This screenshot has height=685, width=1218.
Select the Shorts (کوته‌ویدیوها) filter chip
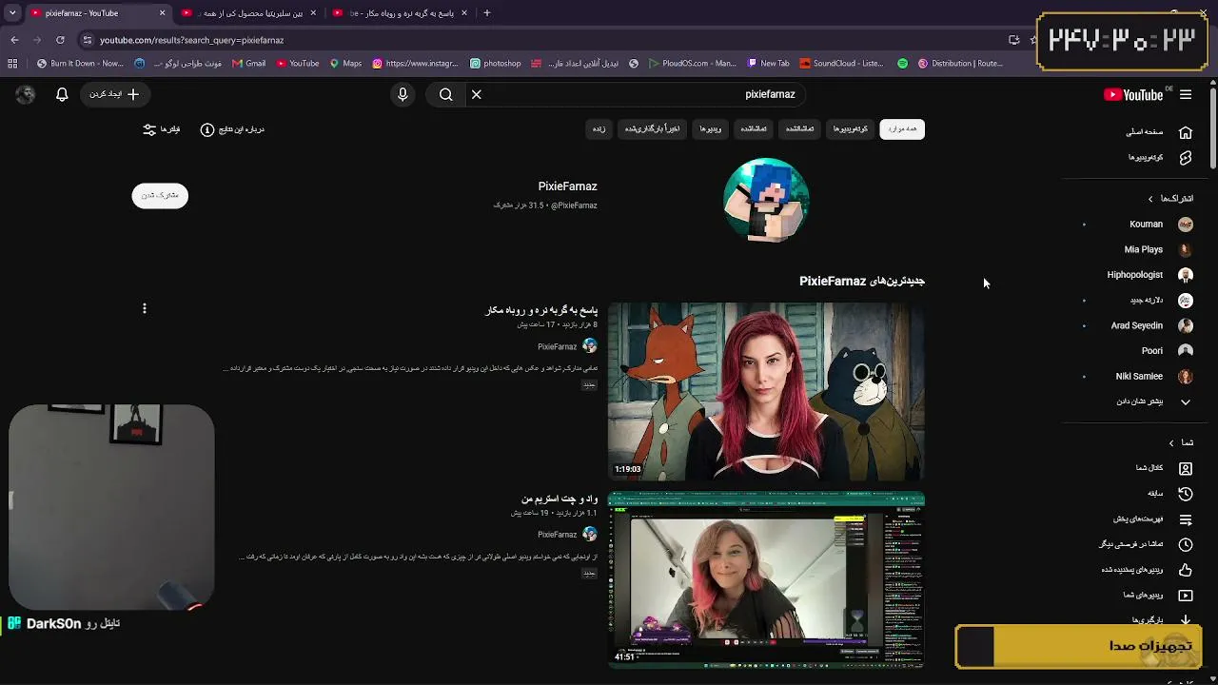coord(851,128)
